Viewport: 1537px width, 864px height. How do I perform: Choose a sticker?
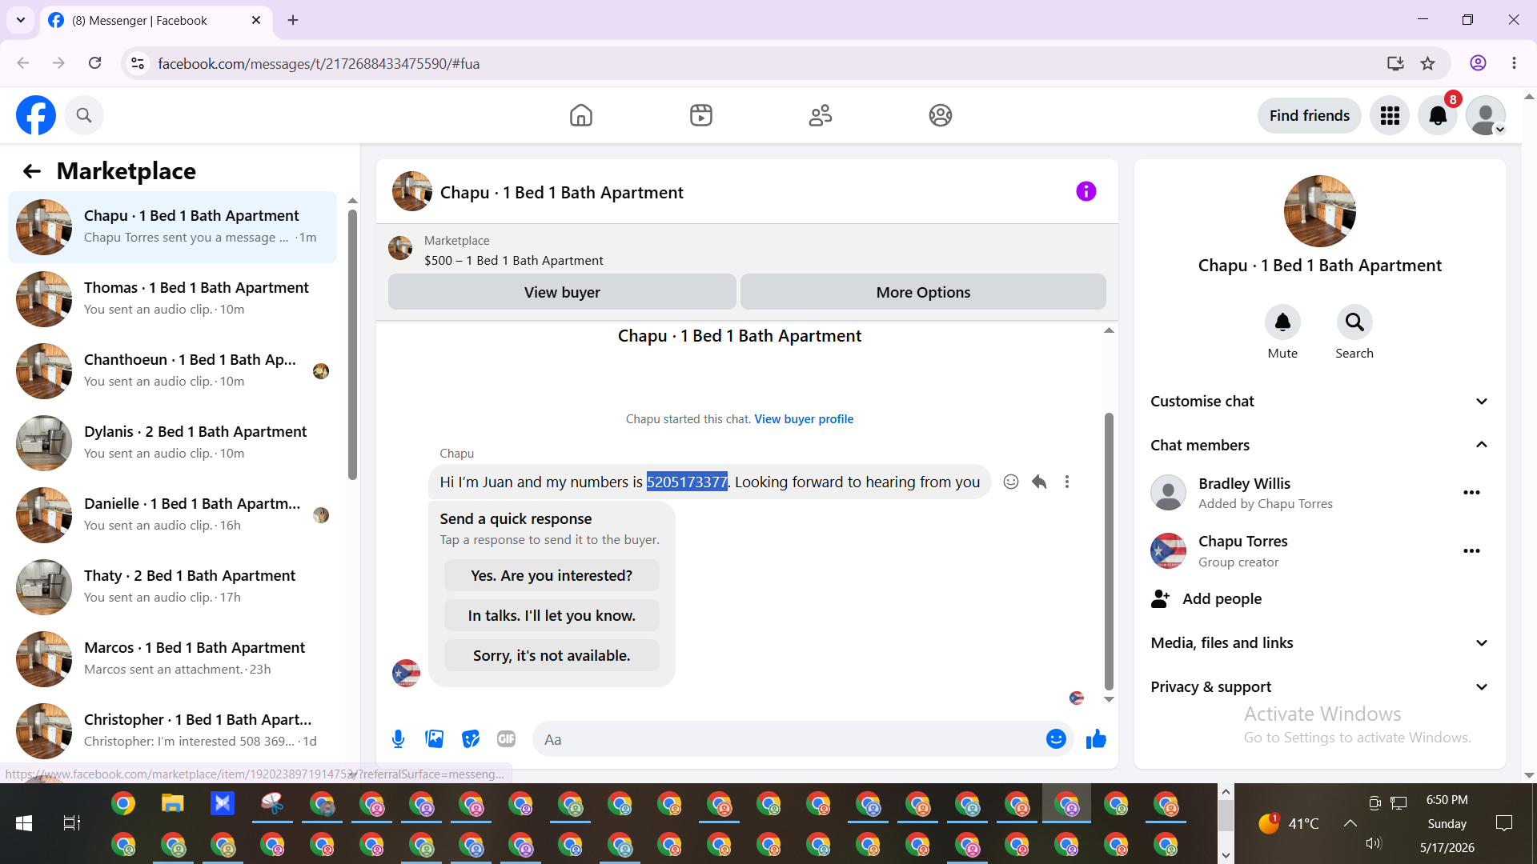pos(471,739)
